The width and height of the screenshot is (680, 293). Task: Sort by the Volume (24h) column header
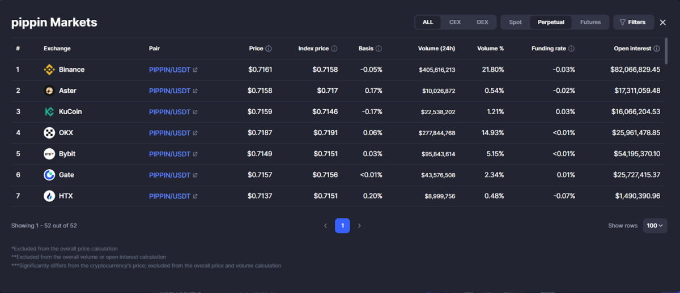point(436,49)
